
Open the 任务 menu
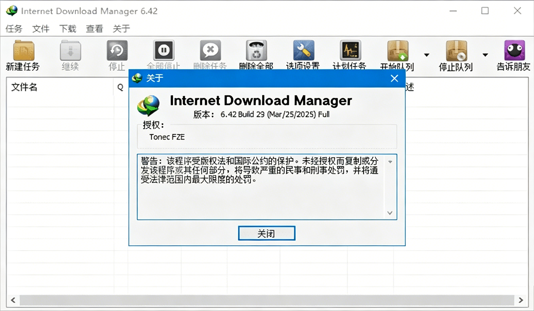pyautogui.click(x=14, y=29)
